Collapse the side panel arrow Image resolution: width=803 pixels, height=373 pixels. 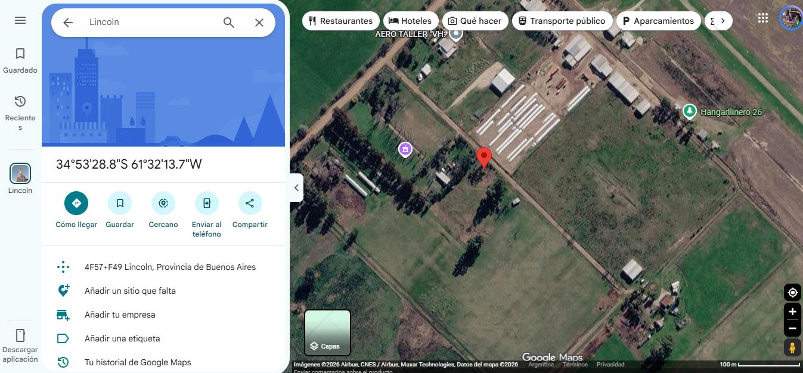(x=296, y=188)
